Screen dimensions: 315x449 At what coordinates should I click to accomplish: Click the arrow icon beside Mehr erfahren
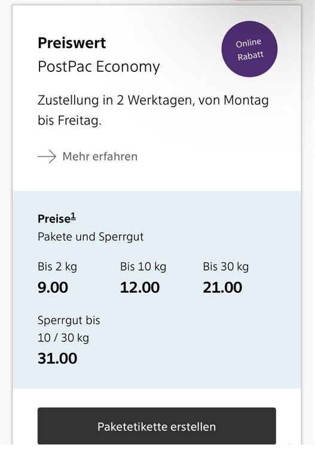(47, 157)
